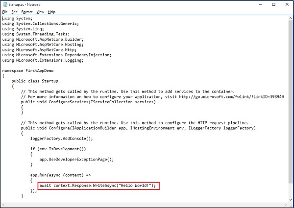Open the Edit menu

[x=15, y=12]
